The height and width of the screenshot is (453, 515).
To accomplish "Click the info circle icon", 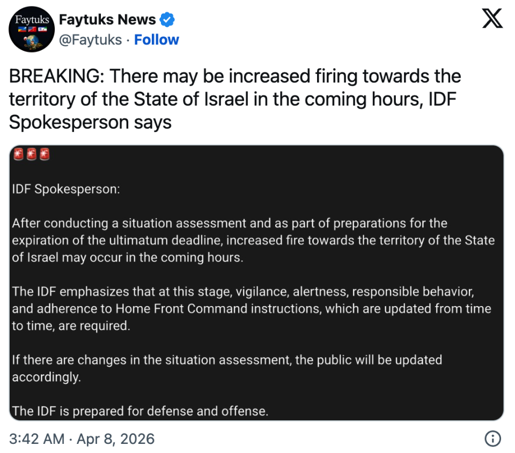I will click(492, 439).
